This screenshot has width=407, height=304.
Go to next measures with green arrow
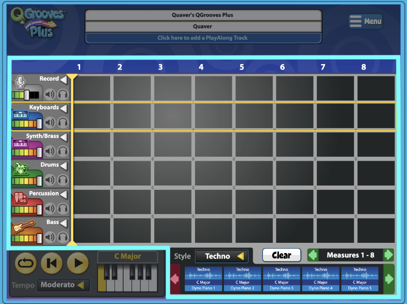click(389, 255)
